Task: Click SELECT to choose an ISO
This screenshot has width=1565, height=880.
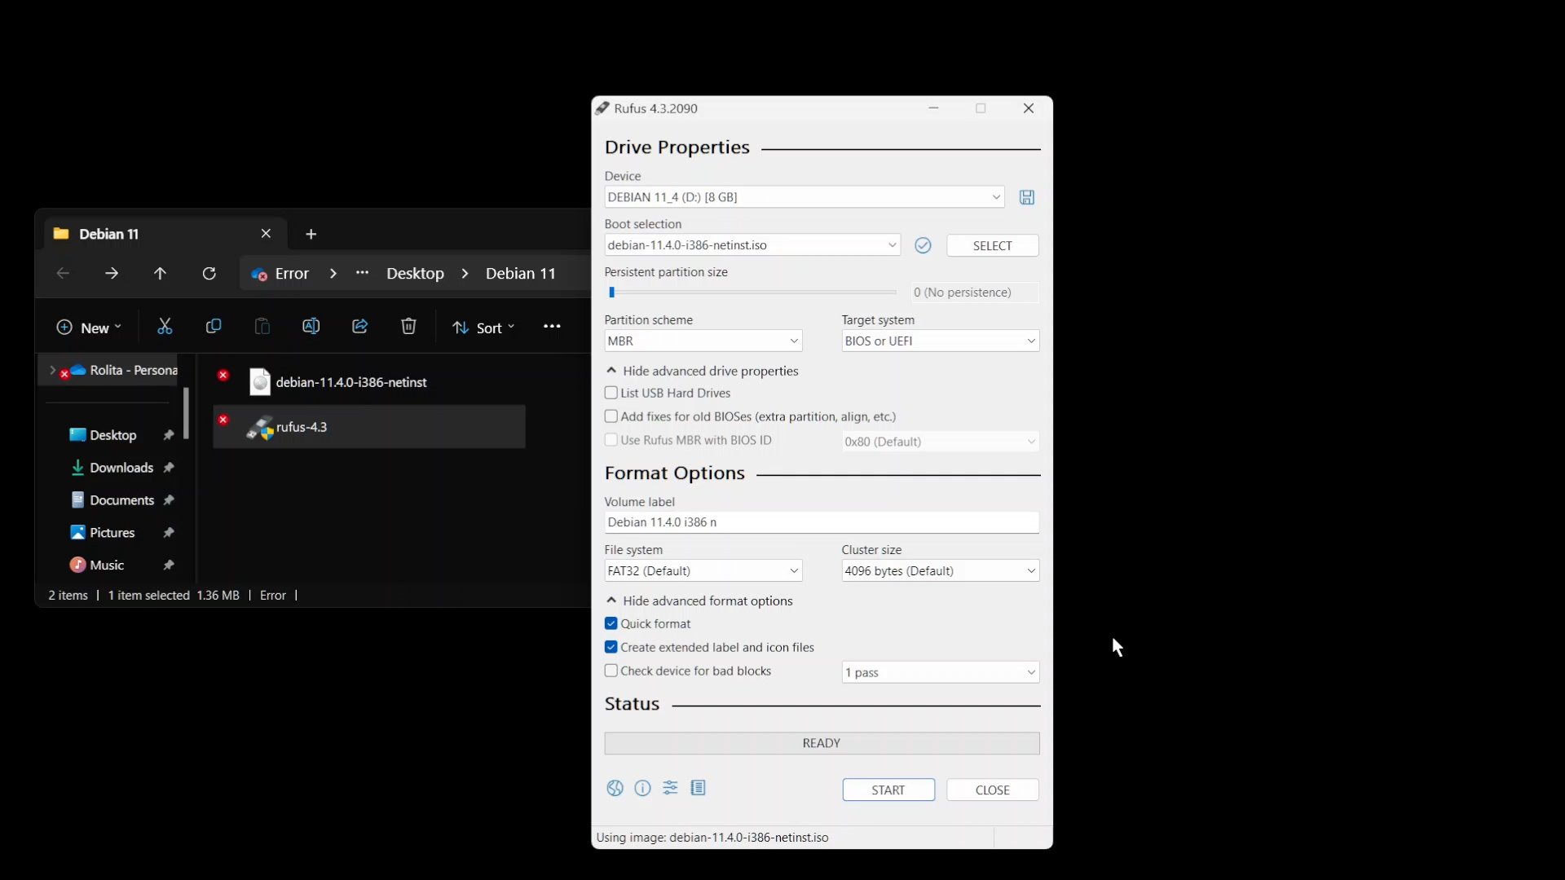Action: pos(992,245)
